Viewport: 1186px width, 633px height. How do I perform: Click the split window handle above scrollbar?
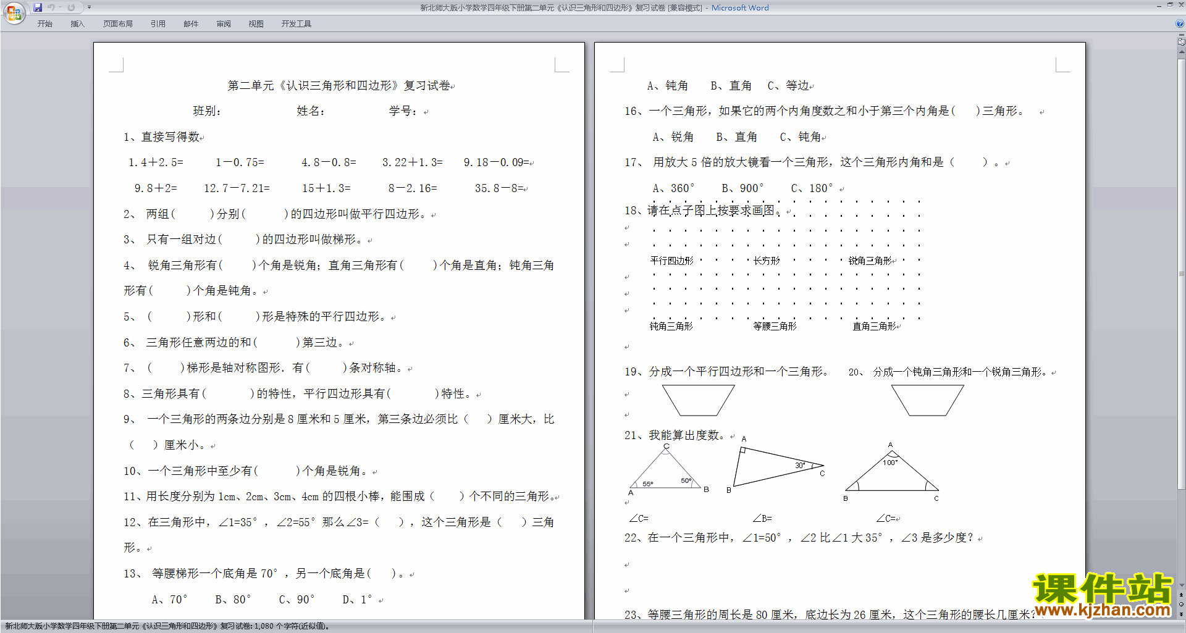1182,35
